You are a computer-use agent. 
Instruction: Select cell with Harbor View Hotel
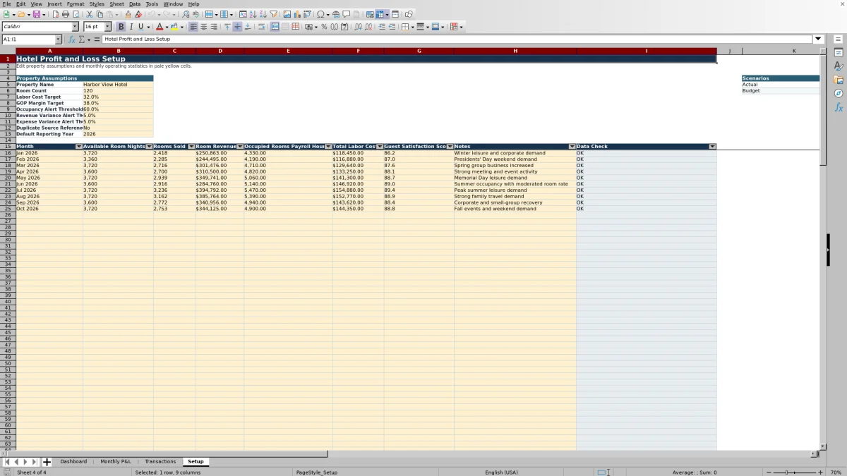118,85
